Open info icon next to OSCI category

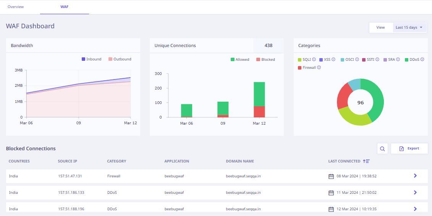357,59
